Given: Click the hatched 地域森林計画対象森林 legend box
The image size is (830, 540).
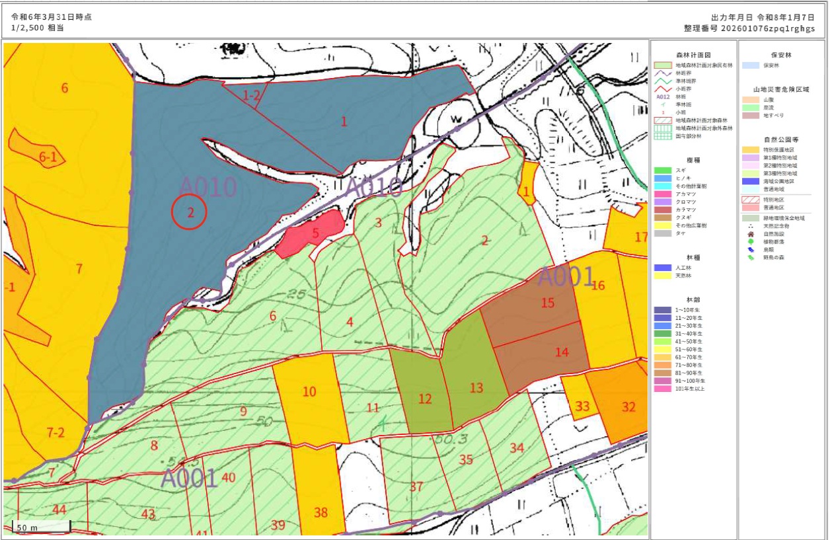Looking at the screenshot, I should tap(662, 120).
